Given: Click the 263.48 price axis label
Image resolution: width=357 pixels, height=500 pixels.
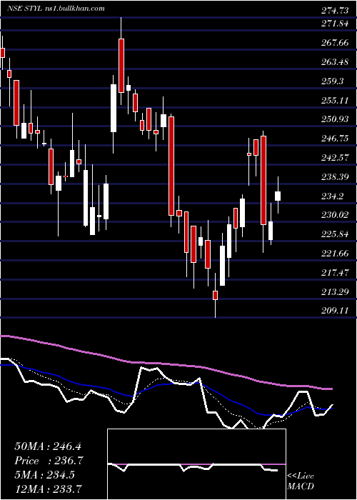Looking at the screenshot, I should (x=335, y=62).
